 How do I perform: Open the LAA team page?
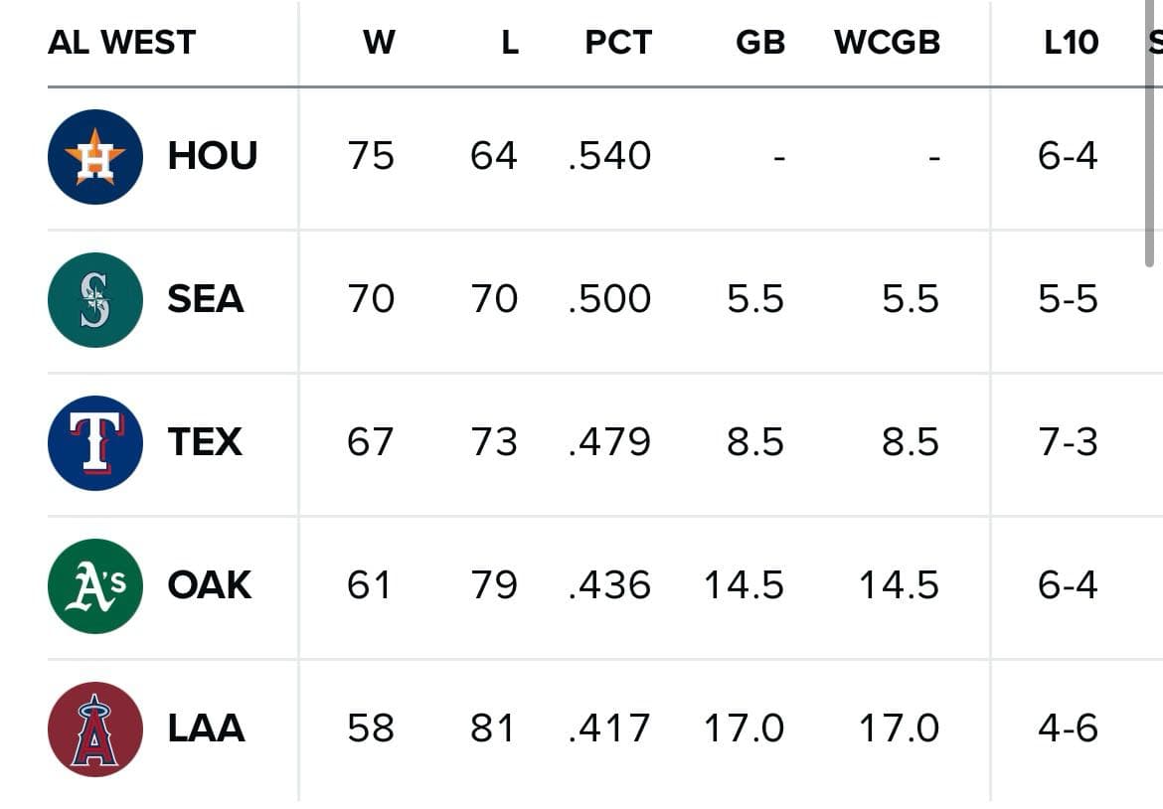(x=206, y=728)
